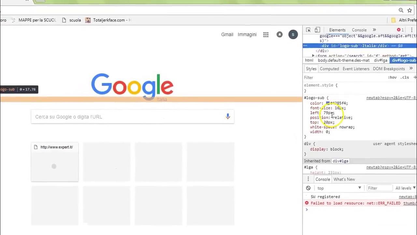Viewport: 417px width, 235px height.
Task: Expand more sidebar tabs after DOM Breakpoints
Action: click(x=411, y=69)
